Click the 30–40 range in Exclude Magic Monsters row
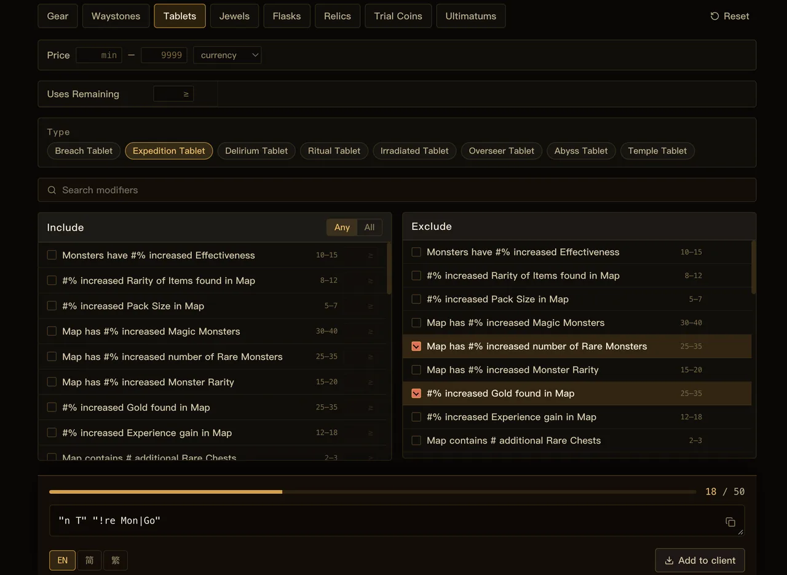The image size is (787, 575). click(x=691, y=323)
